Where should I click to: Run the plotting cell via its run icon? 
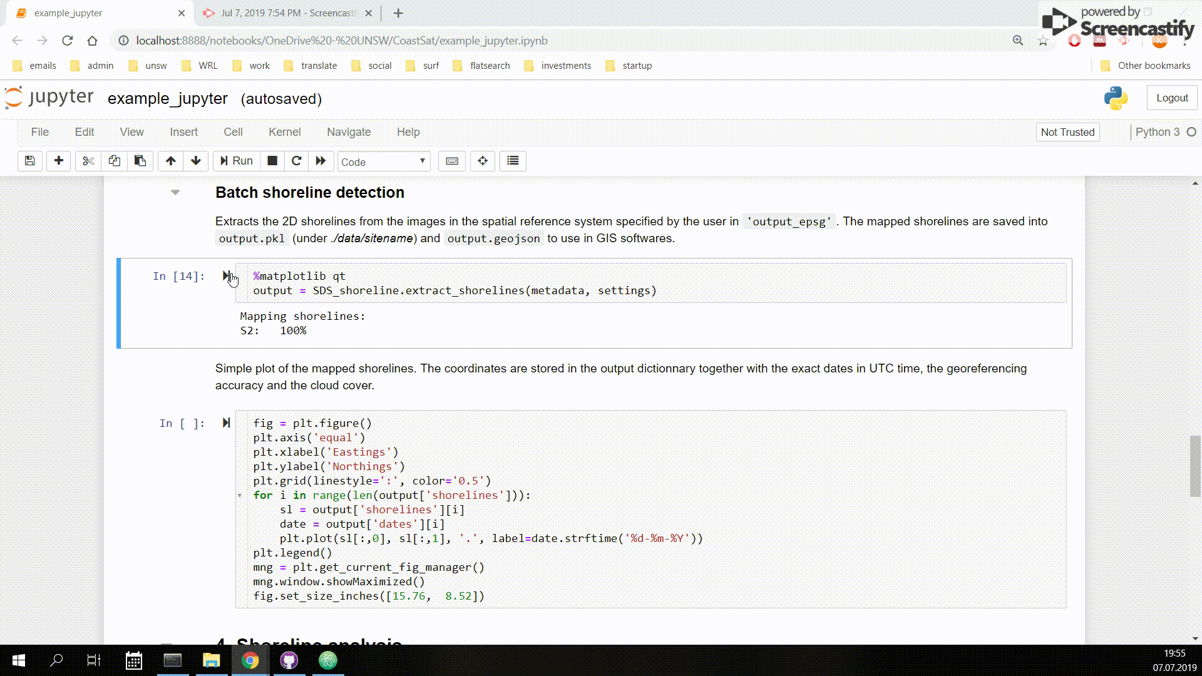point(226,423)
